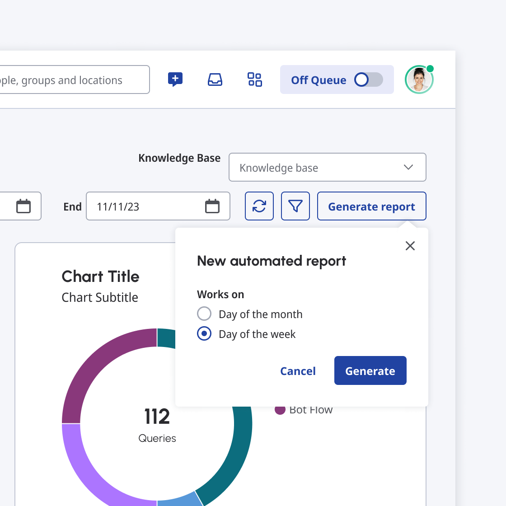Image resolution: width=506 pixels, height=506 pixels.
Task: Select Day of the week option
Action: [204, 334]
